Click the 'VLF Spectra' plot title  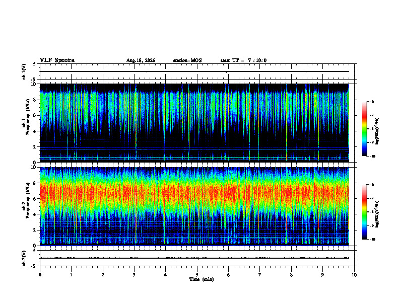click(x=57, y=60)
